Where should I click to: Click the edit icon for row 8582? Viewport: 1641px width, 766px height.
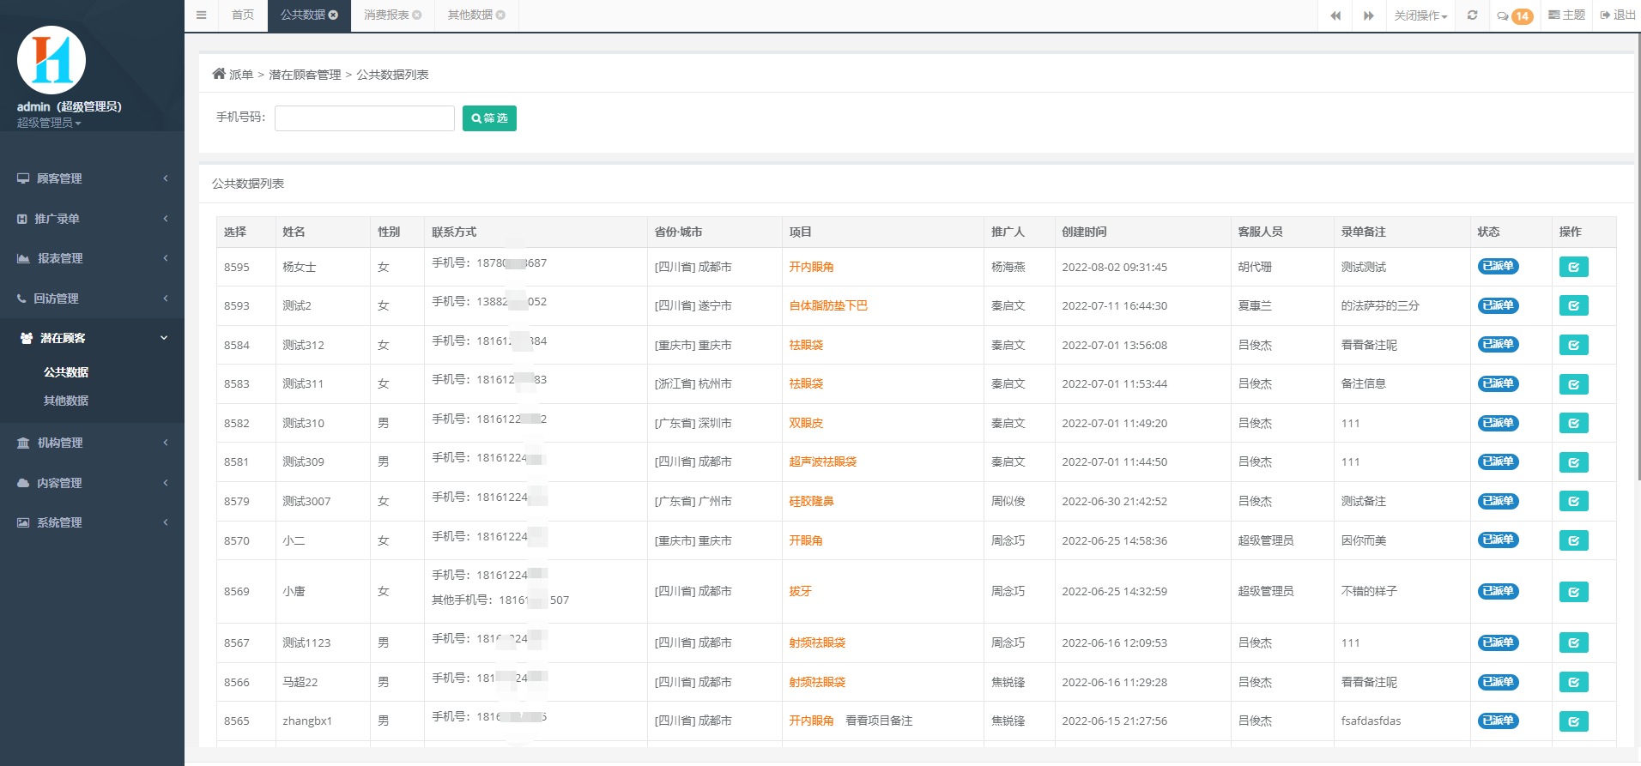[x=1573, y=423]
